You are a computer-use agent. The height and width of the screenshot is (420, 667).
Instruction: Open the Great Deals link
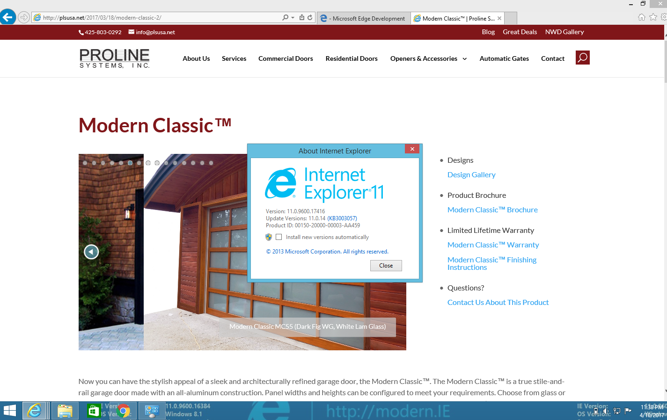(520, 32)
